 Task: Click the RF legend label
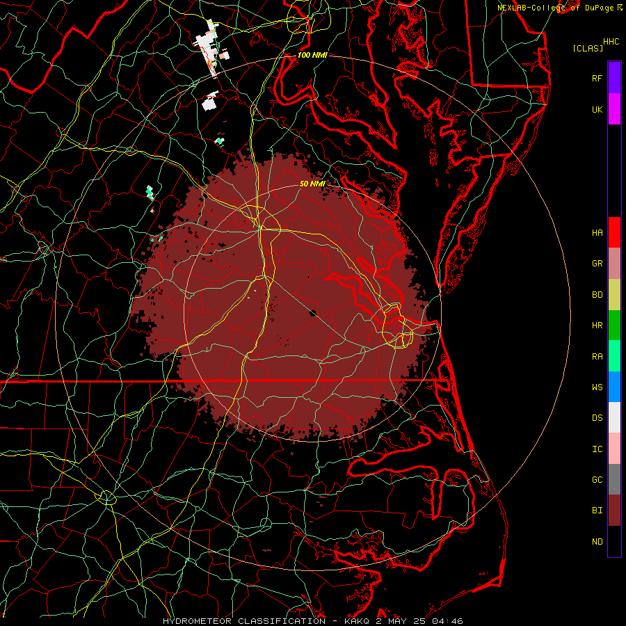pos(597,78)
